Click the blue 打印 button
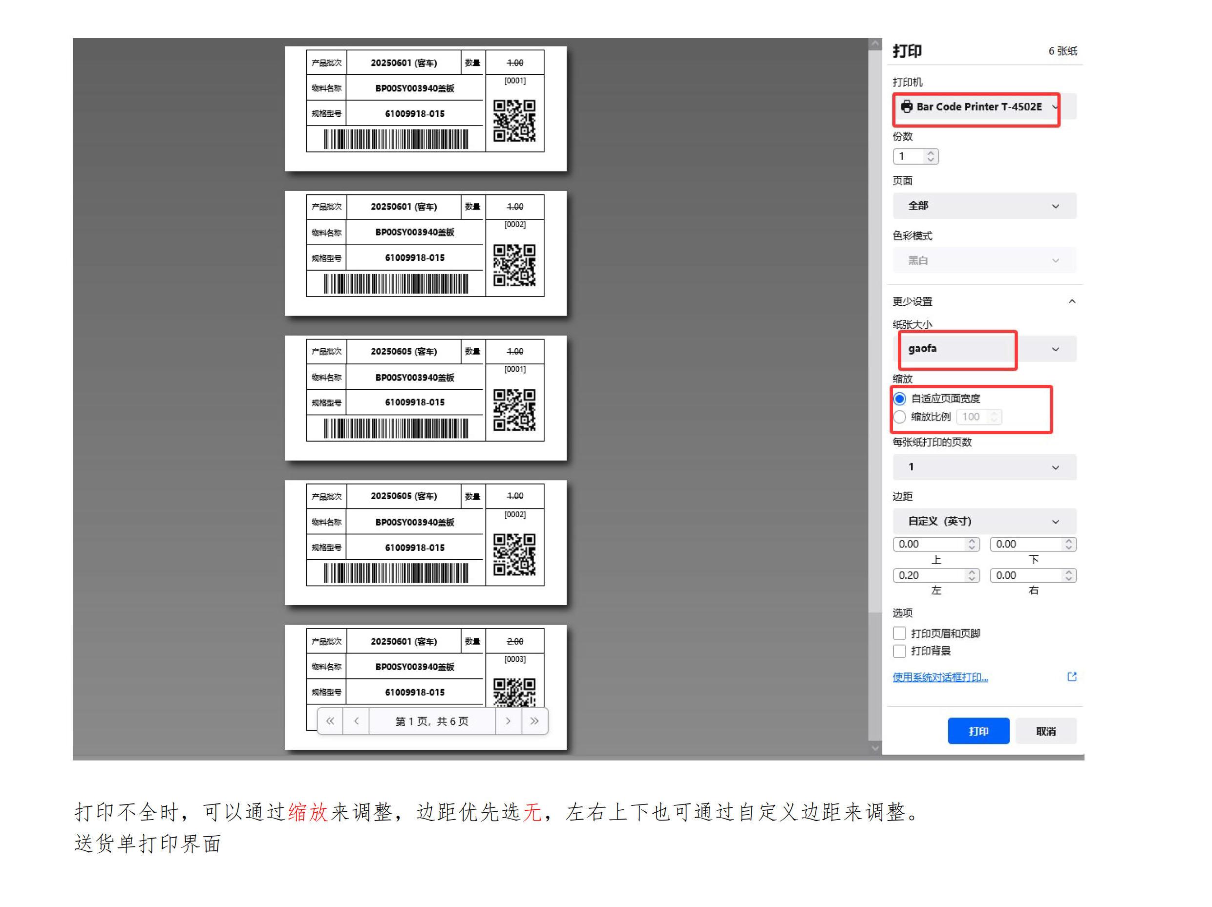The height and width of the screenshot is (907, 1212). [x=978, y=731]
